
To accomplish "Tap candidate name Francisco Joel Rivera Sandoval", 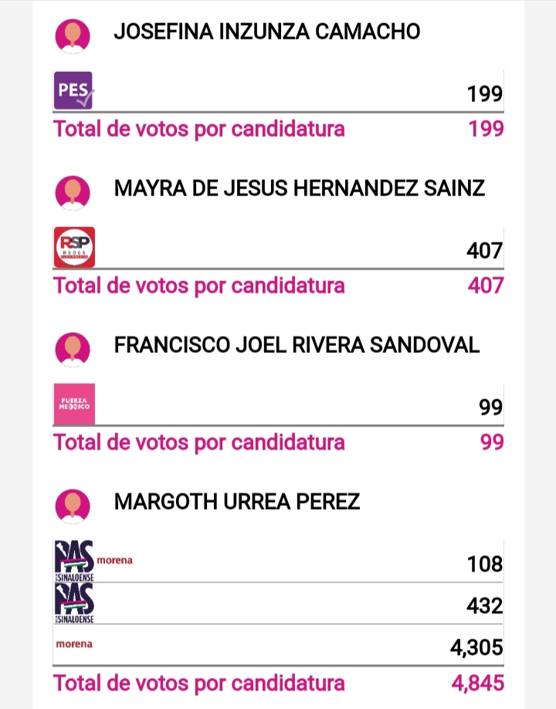I will point(297,345).
